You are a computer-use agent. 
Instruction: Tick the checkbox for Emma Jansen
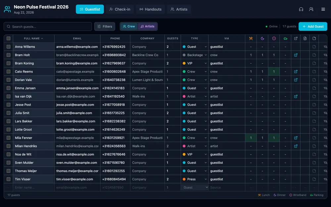[x=9, y=88]
